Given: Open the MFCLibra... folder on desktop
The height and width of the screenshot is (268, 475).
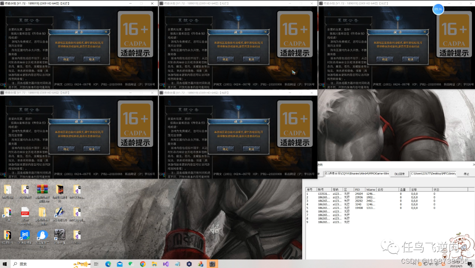Looking at the screenshot, I should pyautogui.click(x=77, y=190).
